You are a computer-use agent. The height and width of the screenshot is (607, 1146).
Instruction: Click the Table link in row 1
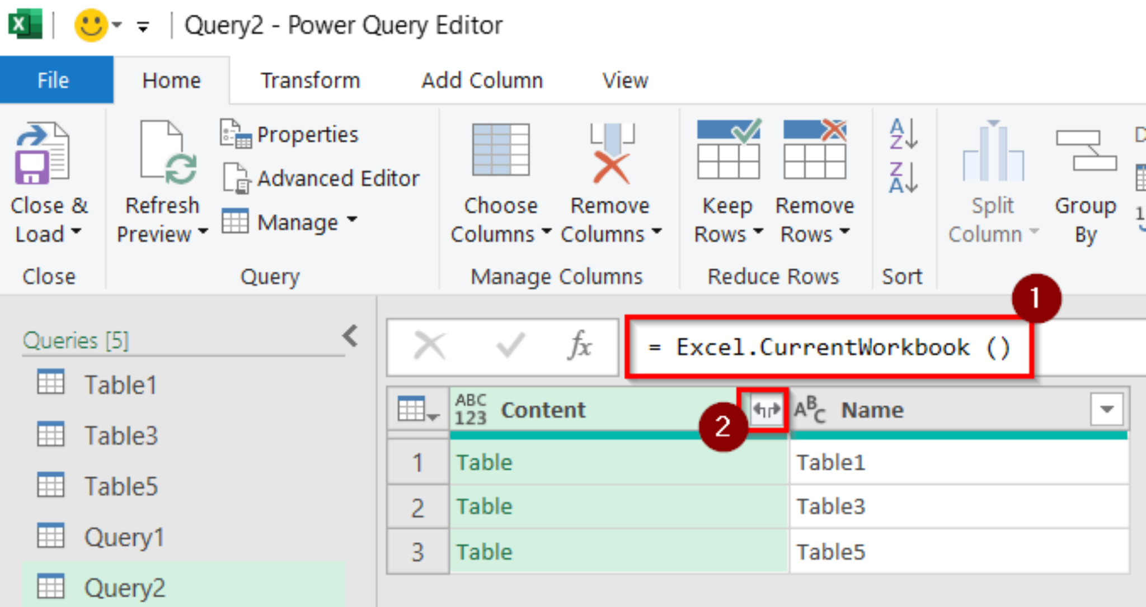tap(484, 462)
